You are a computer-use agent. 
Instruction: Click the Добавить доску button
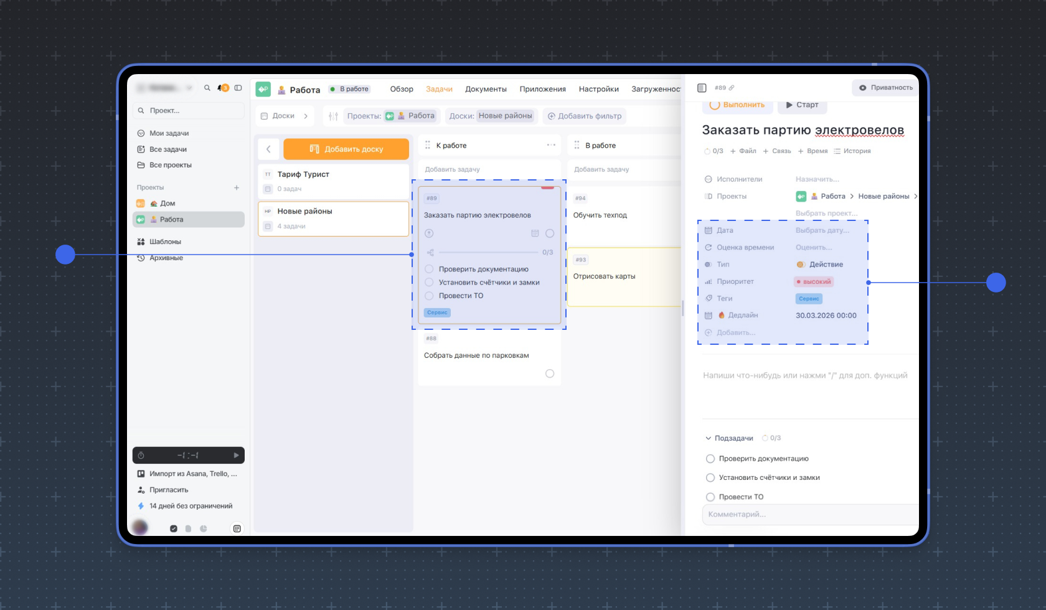tap(346, 149)
